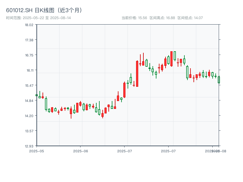Click the "时间范围" label
The width and height of the screenshot is (243, 182).
[x=11, y=18]
